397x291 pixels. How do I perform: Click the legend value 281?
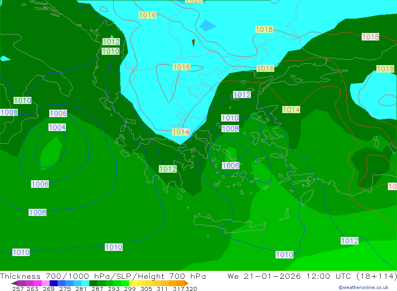(81, 289)
